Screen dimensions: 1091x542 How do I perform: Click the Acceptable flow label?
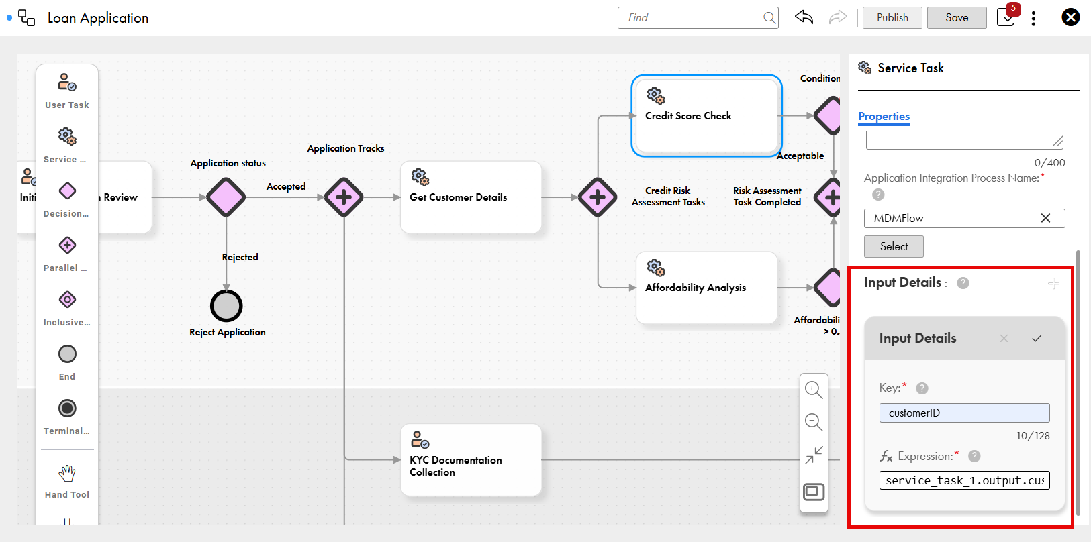[800, 156]
